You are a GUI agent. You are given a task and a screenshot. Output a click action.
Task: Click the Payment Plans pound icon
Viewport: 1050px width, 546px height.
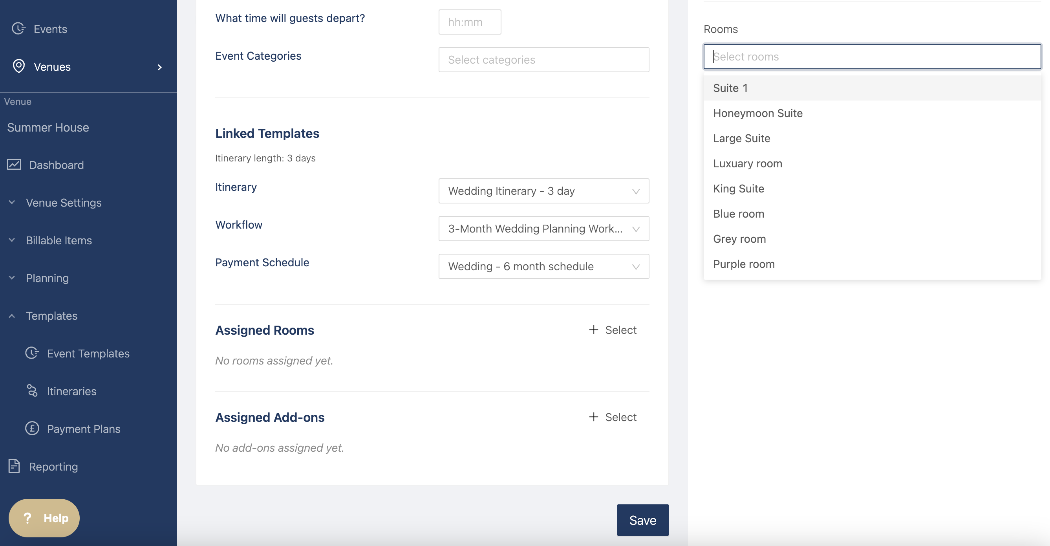tap(32, 428)
